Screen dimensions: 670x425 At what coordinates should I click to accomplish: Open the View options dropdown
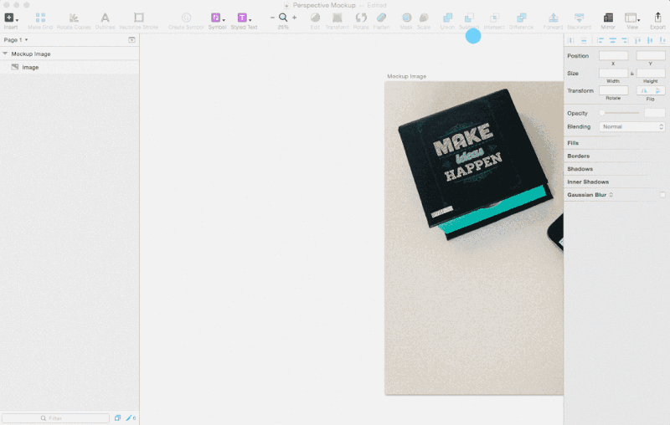tap(632, 18)
